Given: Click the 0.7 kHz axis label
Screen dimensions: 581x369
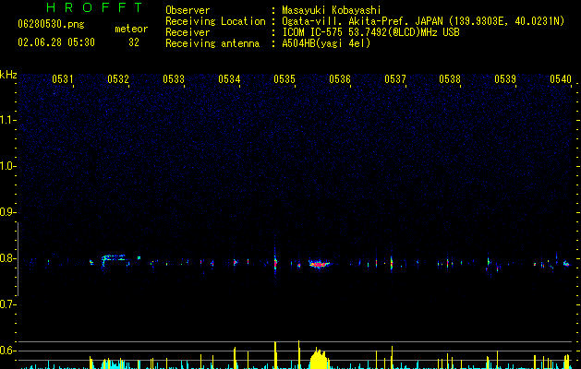Looking at the screenshot, I should 7,304.
